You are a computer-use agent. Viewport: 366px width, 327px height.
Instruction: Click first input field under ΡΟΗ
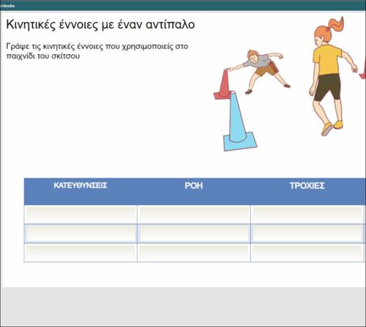[194, 215]
